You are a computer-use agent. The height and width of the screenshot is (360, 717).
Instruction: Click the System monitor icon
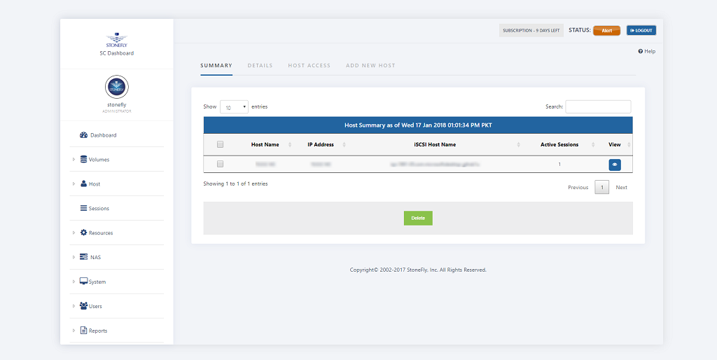[84, 282]
